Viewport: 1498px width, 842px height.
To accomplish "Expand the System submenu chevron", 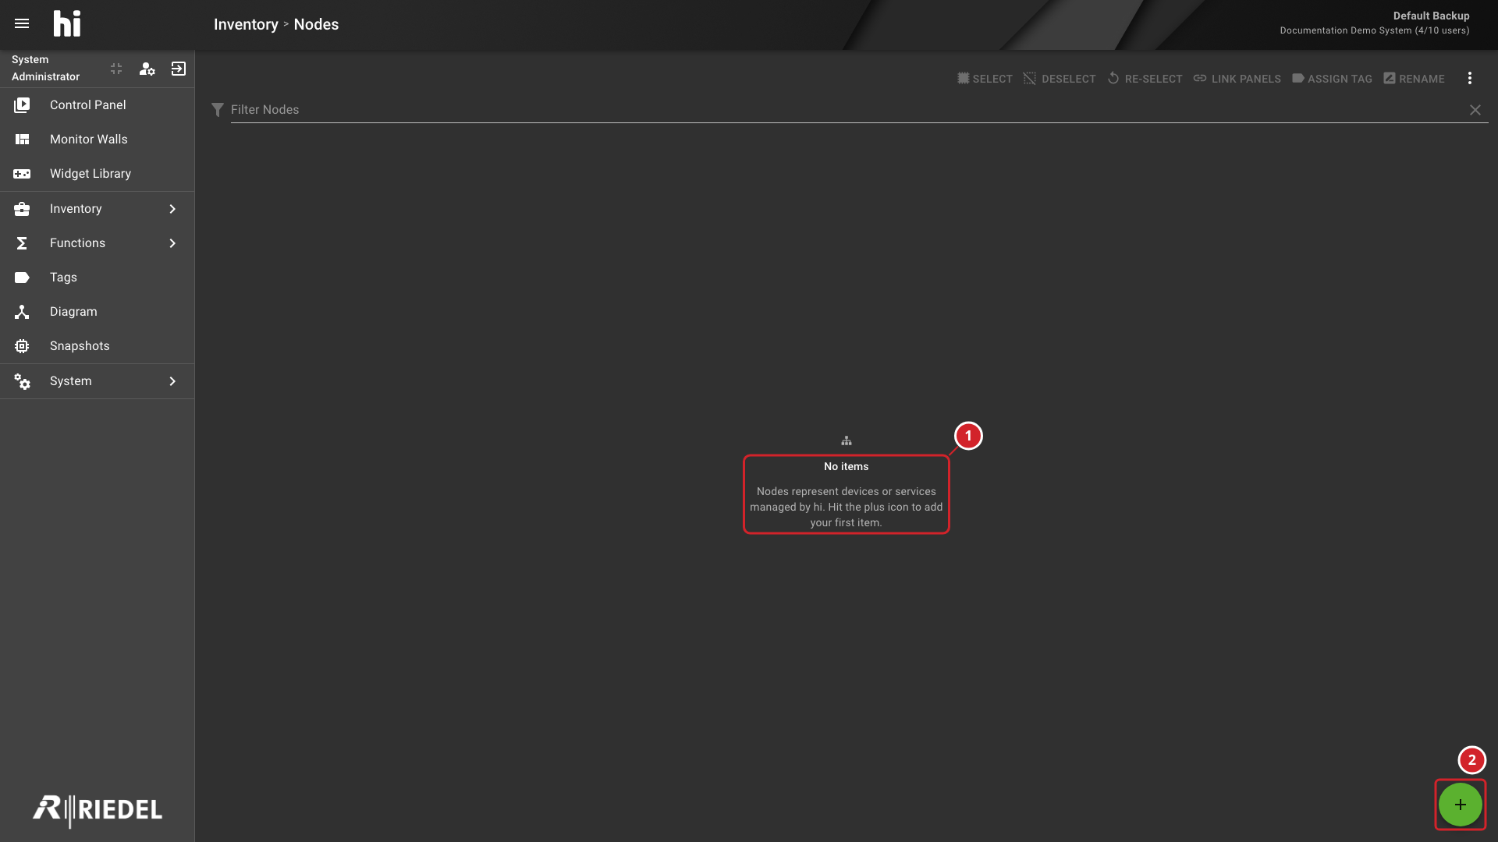I will pos(172,381).
